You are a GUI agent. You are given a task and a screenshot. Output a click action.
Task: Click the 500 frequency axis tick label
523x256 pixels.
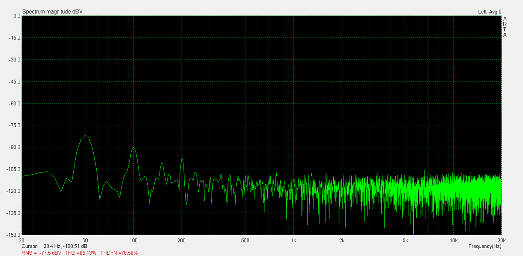coord(245,240)
